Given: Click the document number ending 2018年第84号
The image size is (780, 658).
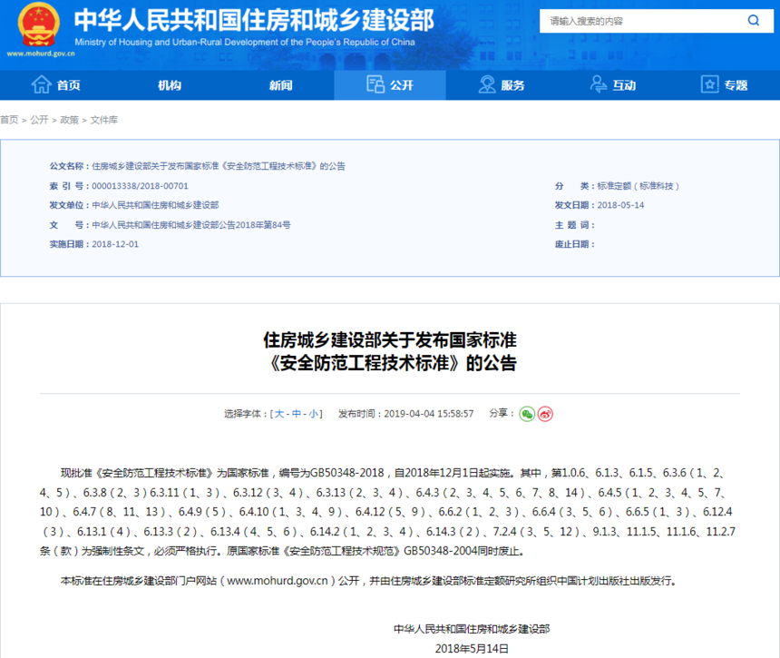Looking at the screenshot, I should (x=191, y=225).
